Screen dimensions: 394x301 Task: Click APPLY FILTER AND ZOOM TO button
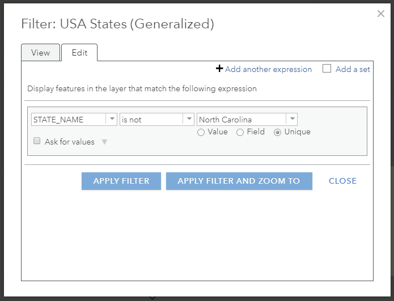tap(239, 181)
